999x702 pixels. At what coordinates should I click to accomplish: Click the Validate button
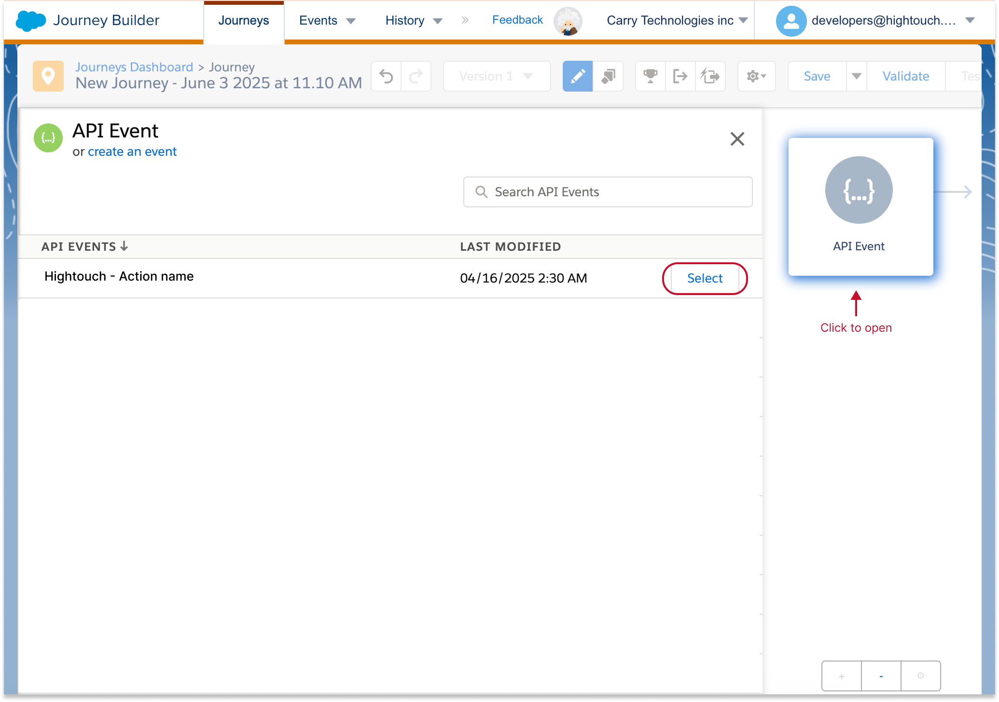(x=905, y=76)
